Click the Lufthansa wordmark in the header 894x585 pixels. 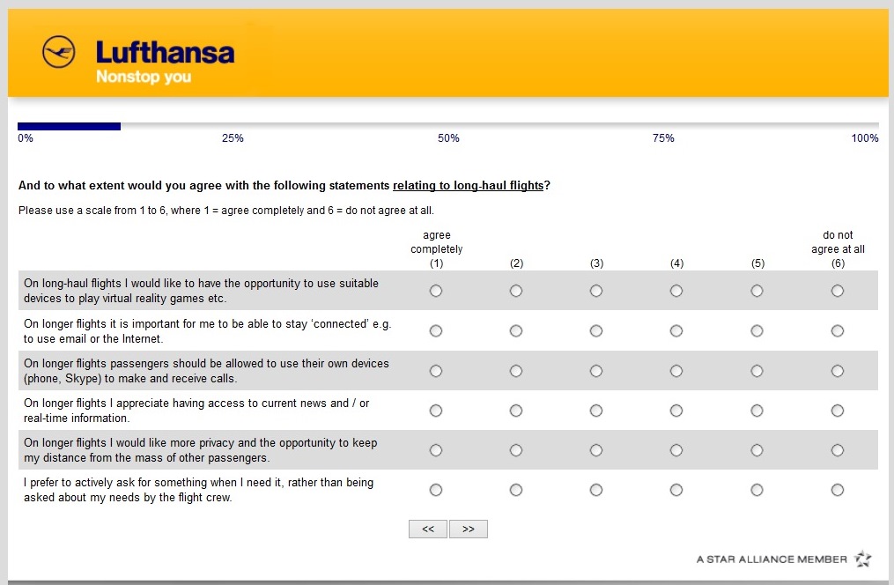[166, 53]
